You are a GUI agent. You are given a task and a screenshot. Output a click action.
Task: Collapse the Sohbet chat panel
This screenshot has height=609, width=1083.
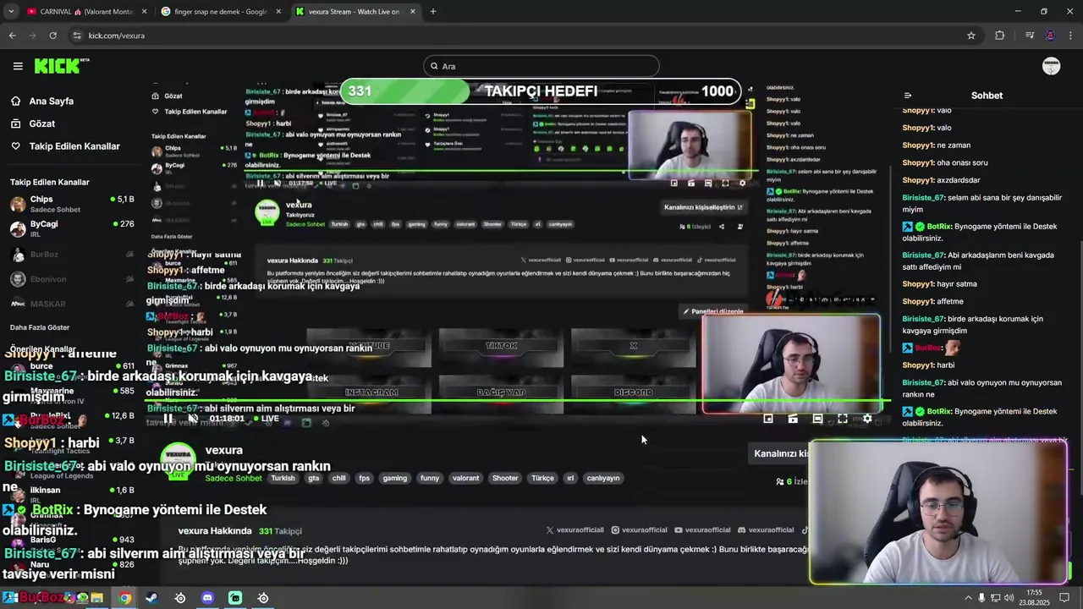(x=907, y=96)
